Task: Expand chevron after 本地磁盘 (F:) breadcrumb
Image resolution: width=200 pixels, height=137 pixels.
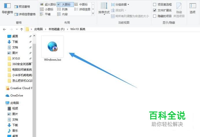Action: click(67, 29)
